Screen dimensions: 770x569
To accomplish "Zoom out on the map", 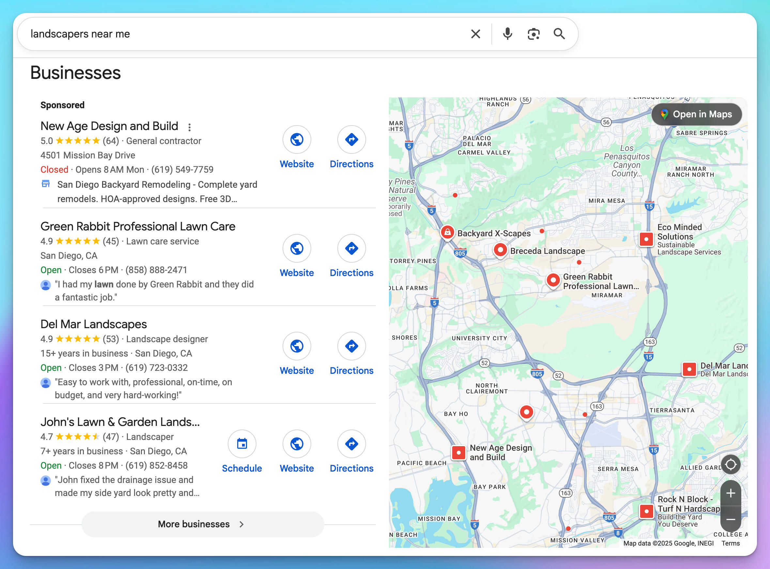I will 730,519.
